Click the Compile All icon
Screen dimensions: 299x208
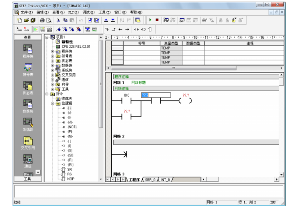tap(97, 20)
